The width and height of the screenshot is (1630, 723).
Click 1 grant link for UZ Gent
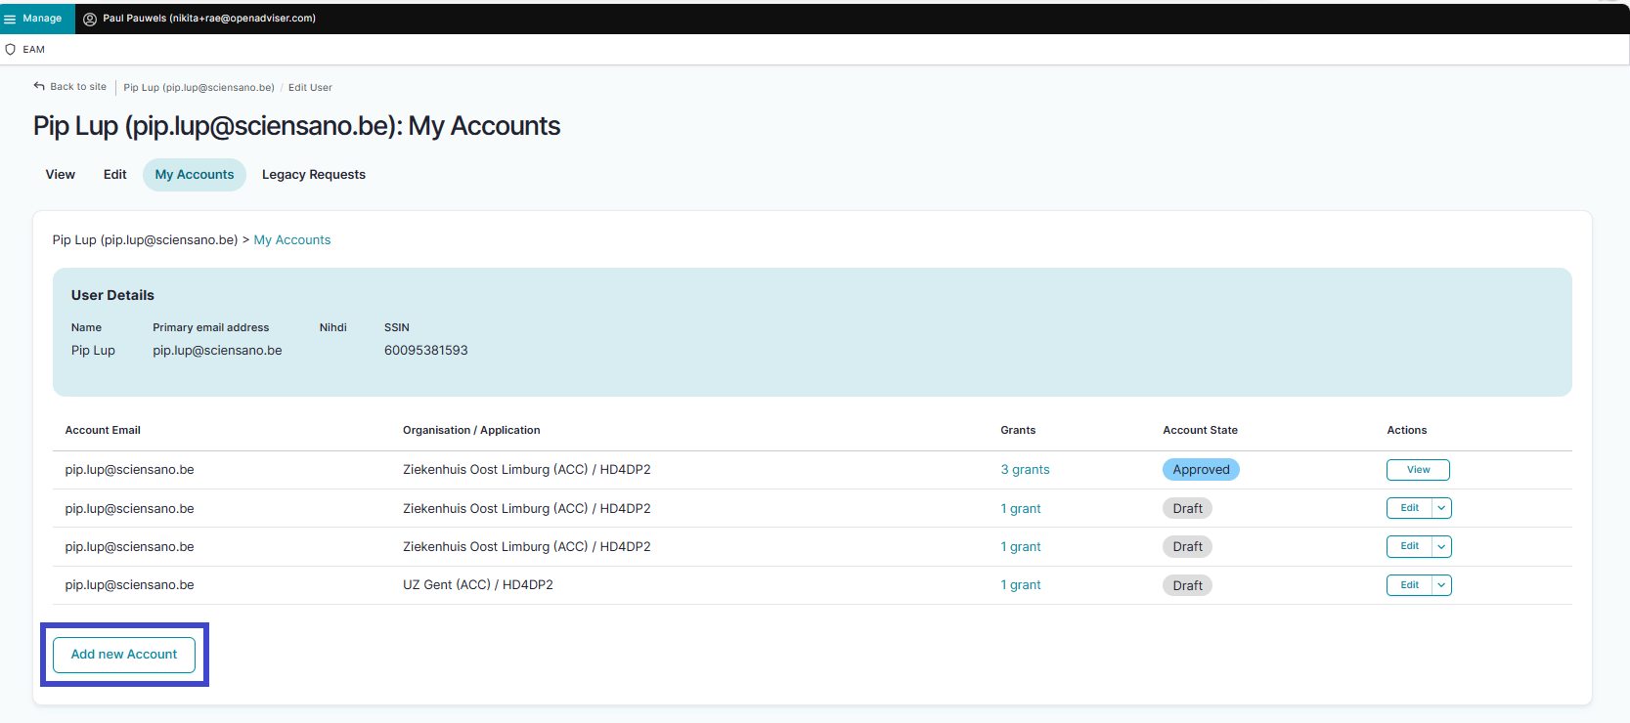(1020, 585)
